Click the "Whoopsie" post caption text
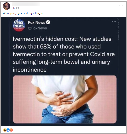Image resolution: width=127 pixels, height=134 pixels. coord(24,13)
